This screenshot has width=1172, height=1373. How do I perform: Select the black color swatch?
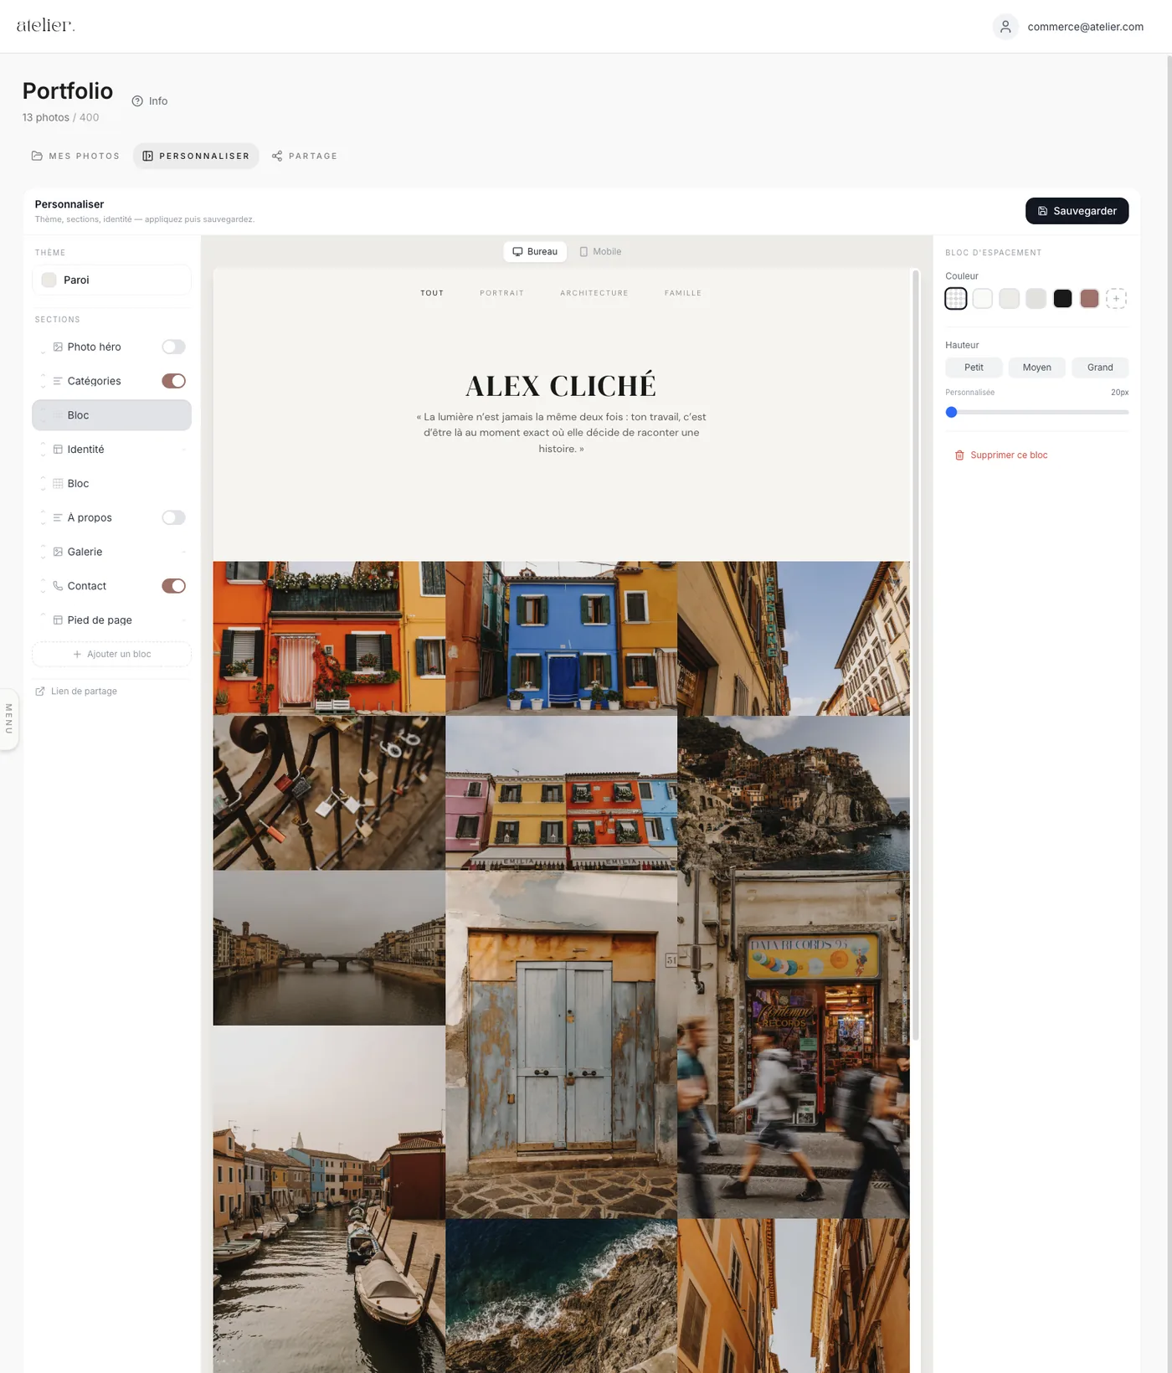tap(1062, 299)
